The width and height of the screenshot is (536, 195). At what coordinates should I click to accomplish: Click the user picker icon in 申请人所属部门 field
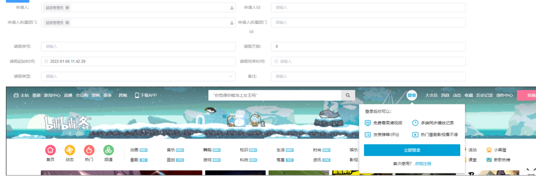[232, 23]
